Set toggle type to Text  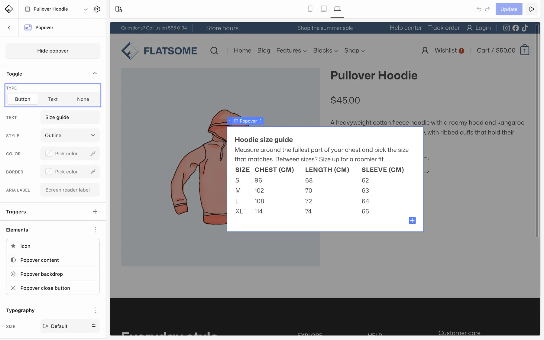coord(53,99)
